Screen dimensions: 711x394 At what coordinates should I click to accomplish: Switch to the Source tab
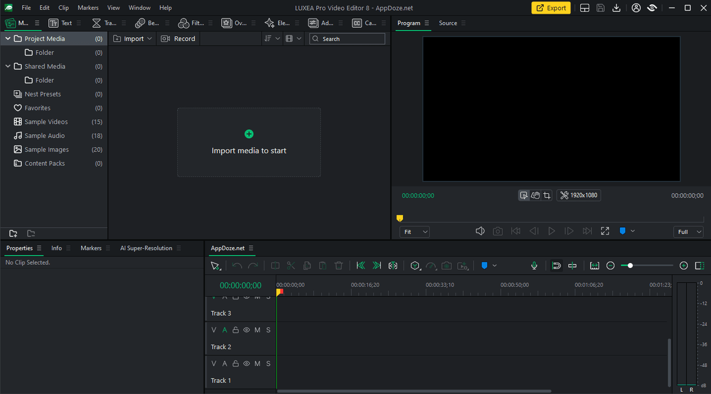tap(448, 23)
